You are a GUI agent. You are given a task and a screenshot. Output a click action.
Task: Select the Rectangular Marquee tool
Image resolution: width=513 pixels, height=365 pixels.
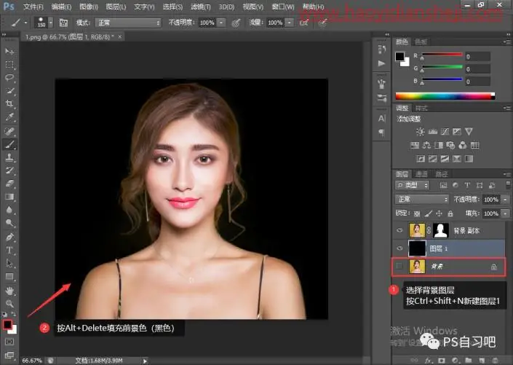(x=9, y=65)
